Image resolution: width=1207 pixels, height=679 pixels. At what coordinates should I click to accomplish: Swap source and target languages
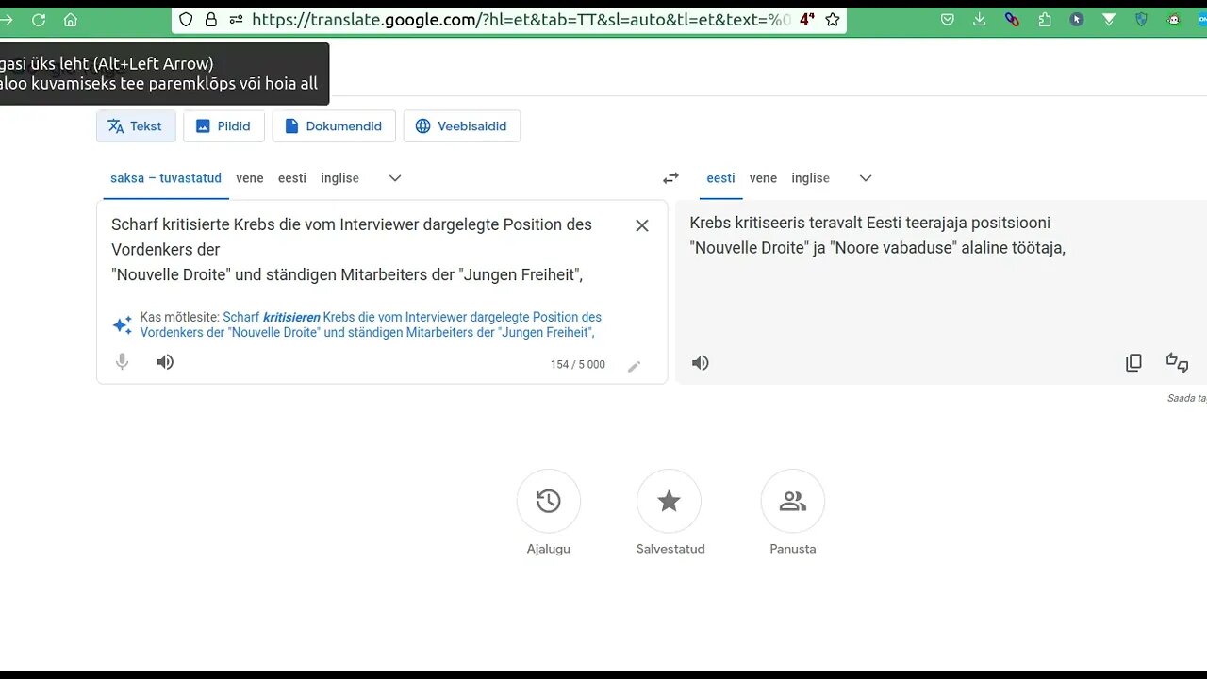[670, 178]
